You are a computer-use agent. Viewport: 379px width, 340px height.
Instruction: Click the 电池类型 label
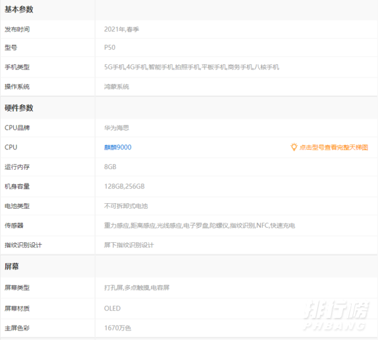click(17, 206)
